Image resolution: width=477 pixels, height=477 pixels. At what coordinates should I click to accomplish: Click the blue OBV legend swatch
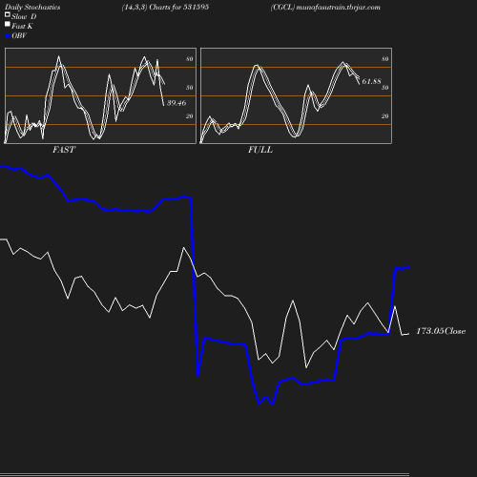8,36
